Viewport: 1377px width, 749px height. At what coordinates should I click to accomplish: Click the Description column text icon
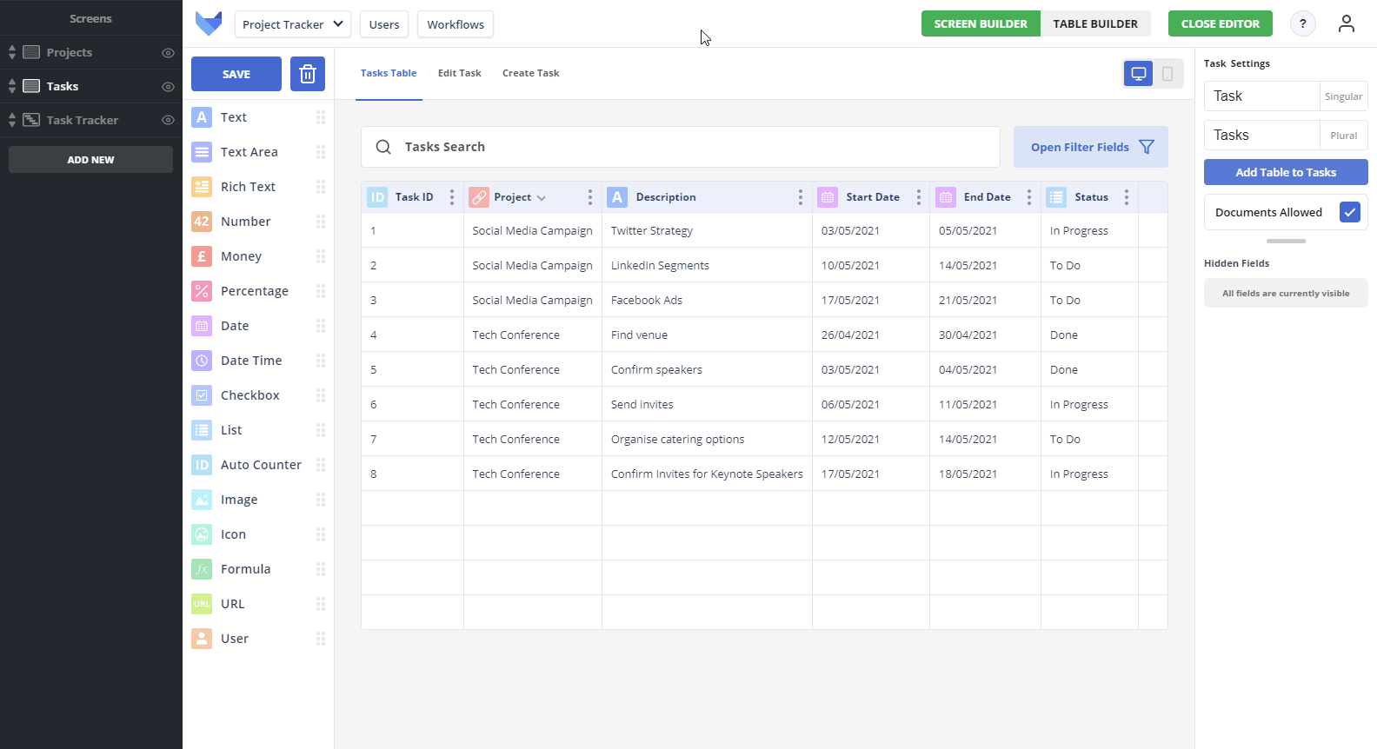(617, 197)
